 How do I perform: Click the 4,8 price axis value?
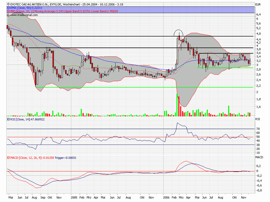tap(259, 34)
